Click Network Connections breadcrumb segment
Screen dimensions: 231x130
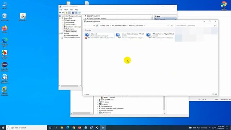(x=136, y=26)
